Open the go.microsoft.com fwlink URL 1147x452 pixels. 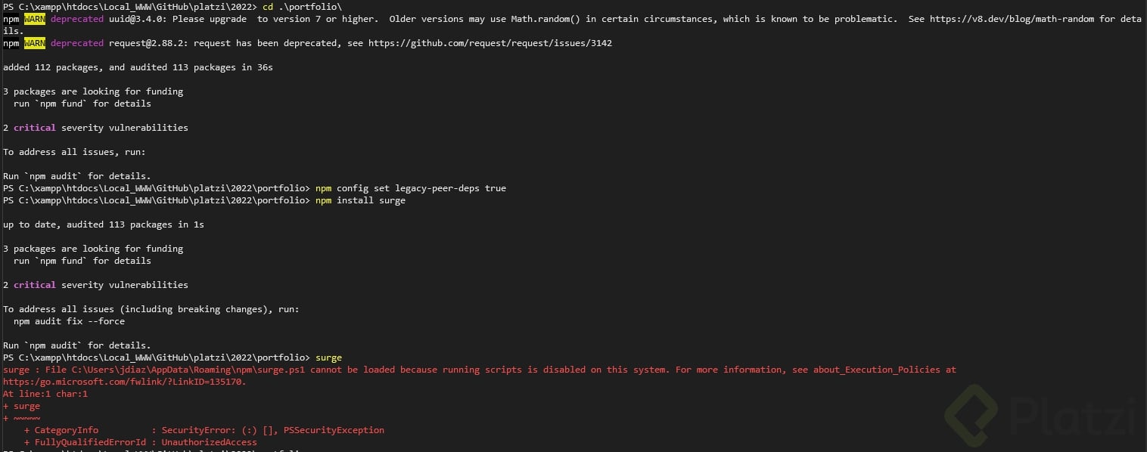123,382
